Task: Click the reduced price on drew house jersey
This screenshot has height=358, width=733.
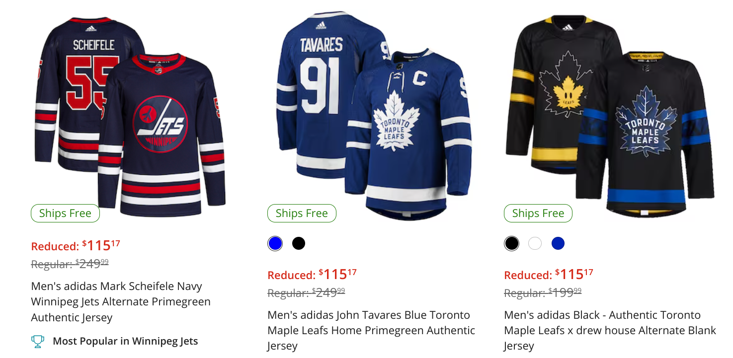Action: click(549, 275)
